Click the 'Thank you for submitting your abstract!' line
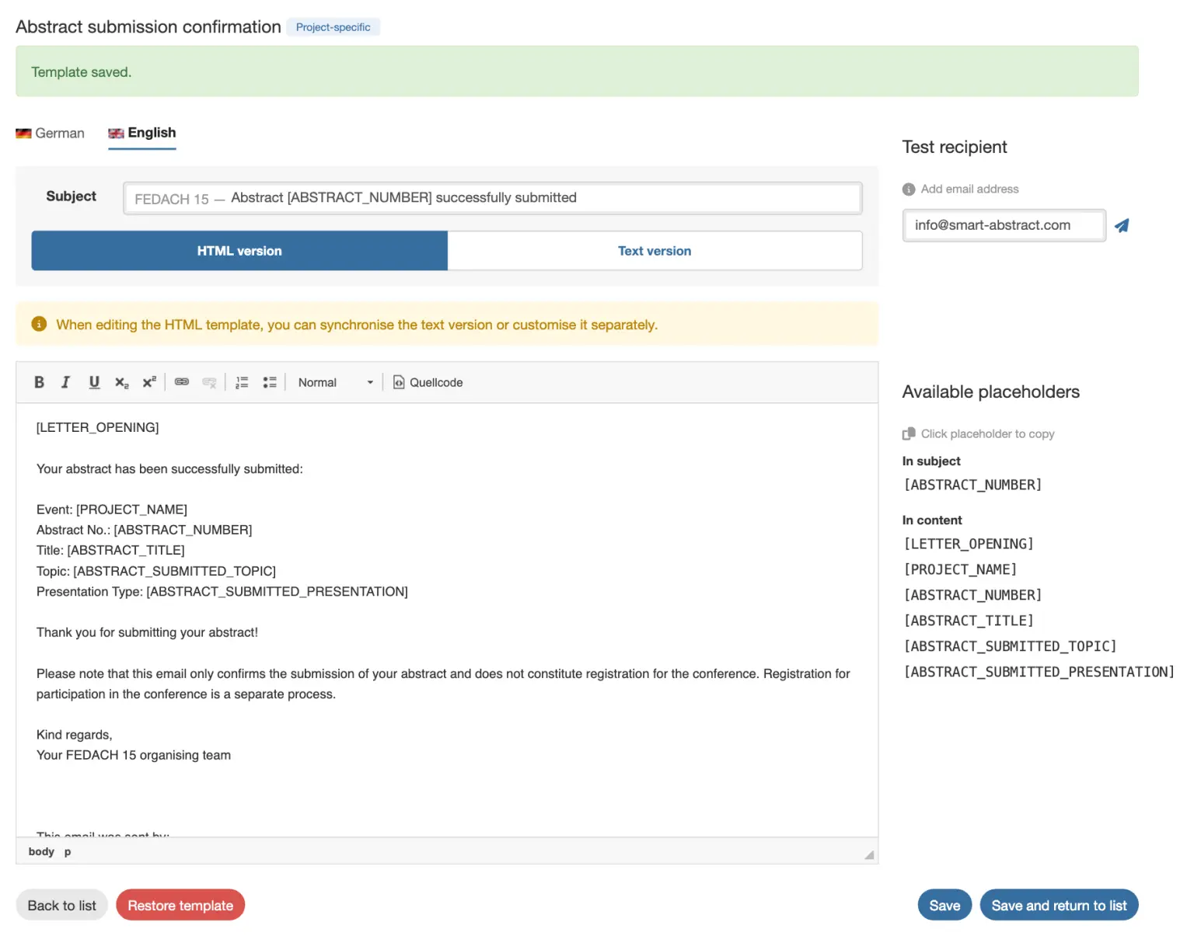1194x936 pixels. click(x=147, y=632)
